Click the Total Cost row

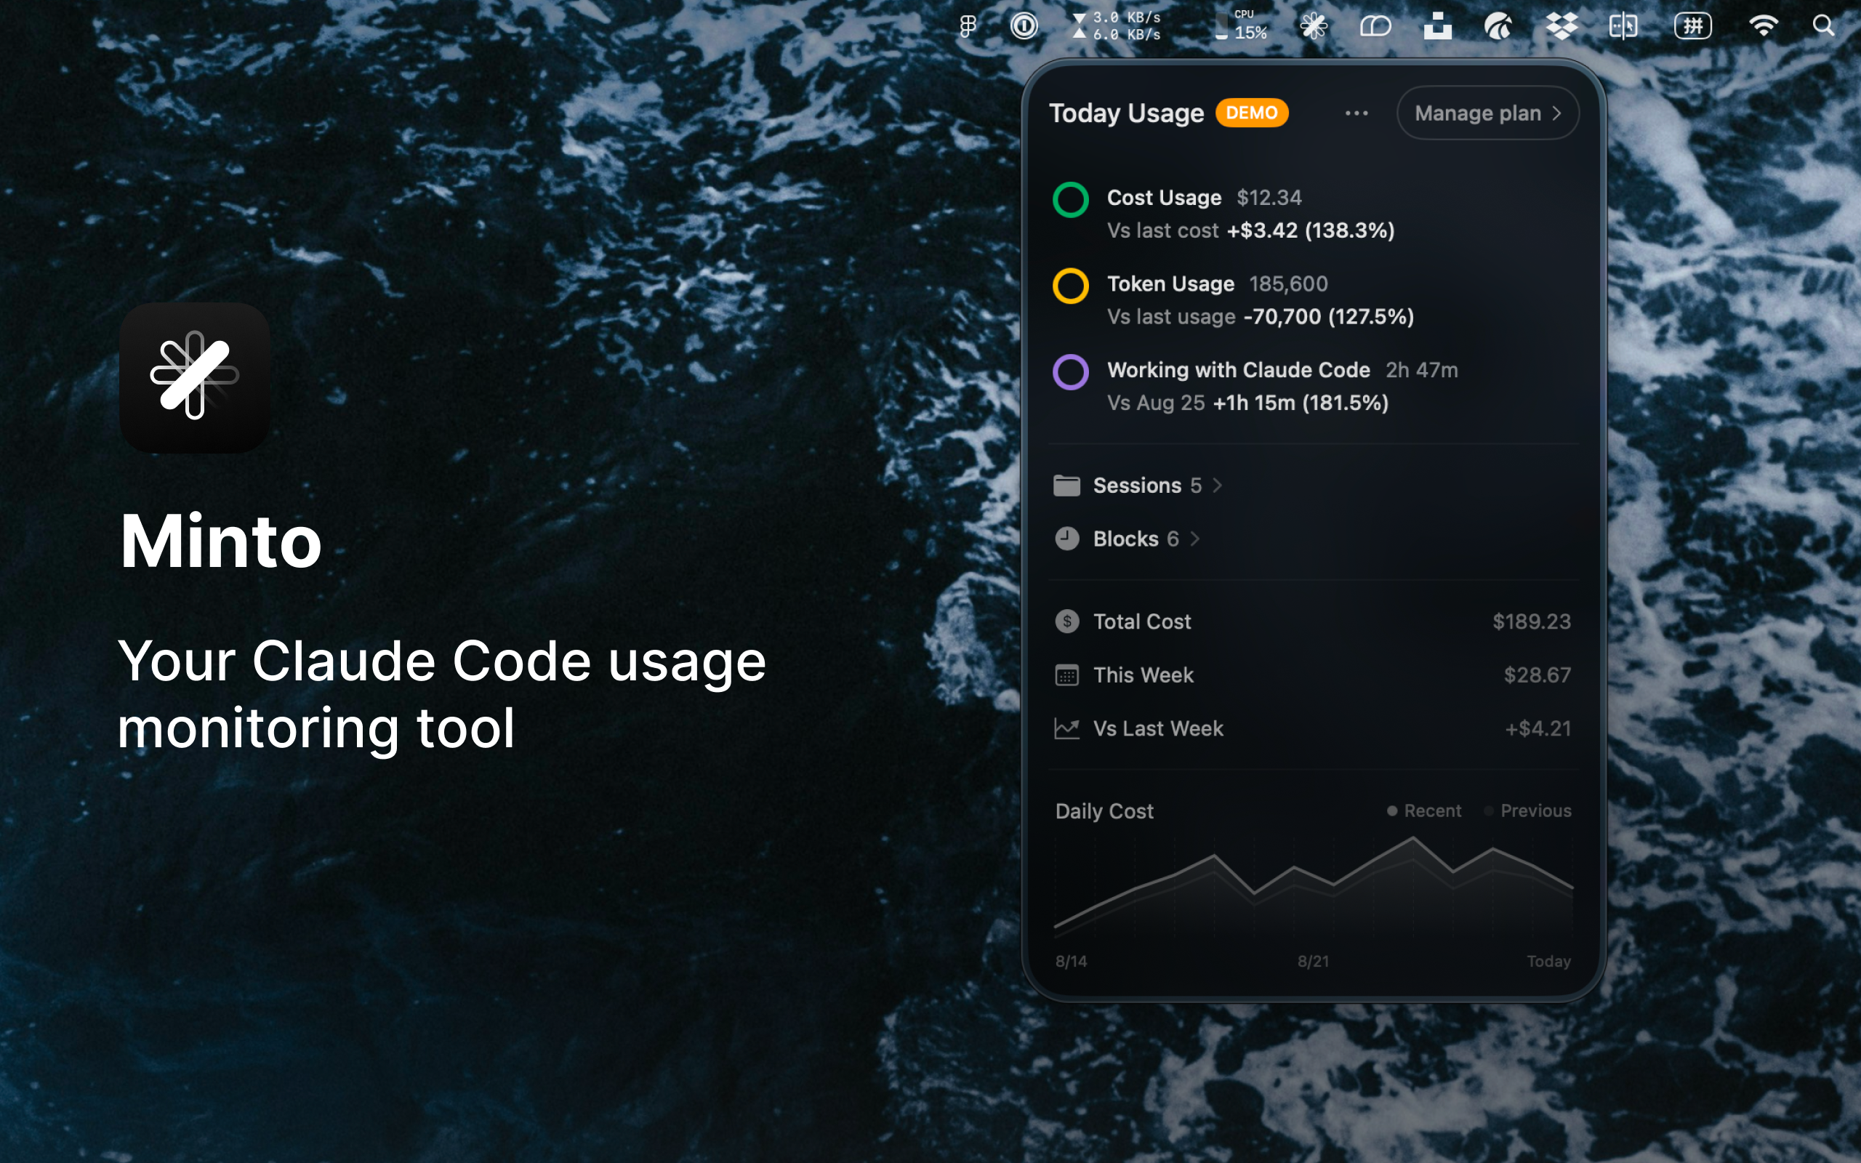(1312, 621)
